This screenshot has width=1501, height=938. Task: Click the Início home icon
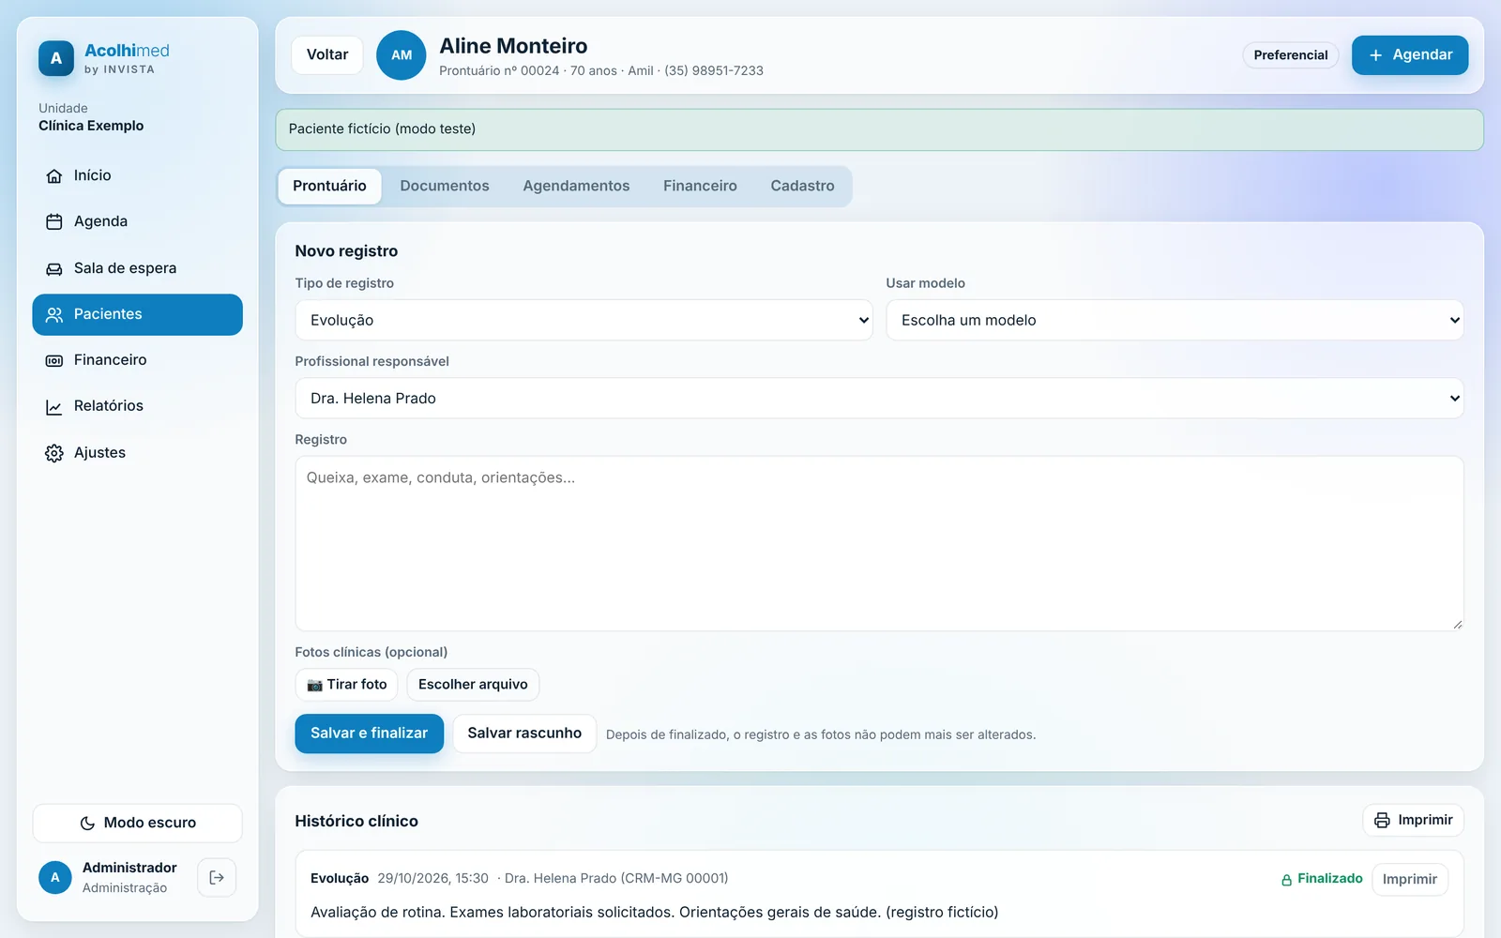point(54,176)
